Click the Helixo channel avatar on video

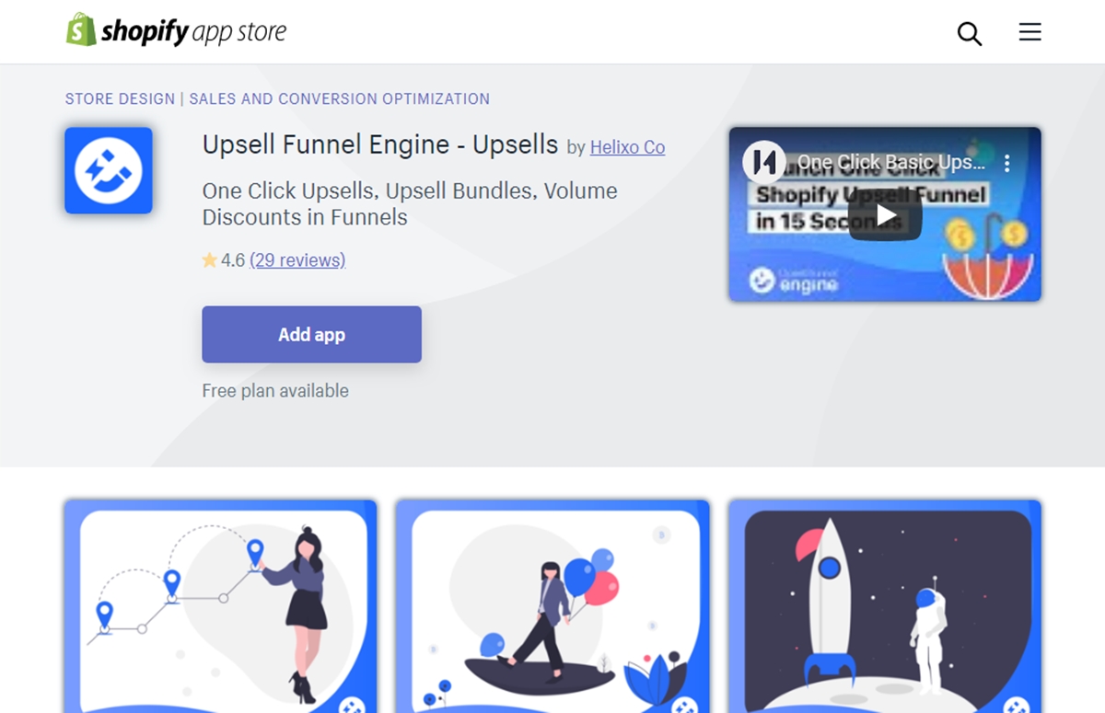coord(764,164)
